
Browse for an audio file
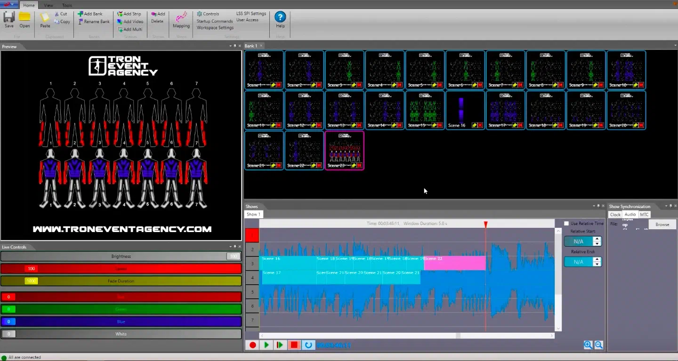point(662,225)
